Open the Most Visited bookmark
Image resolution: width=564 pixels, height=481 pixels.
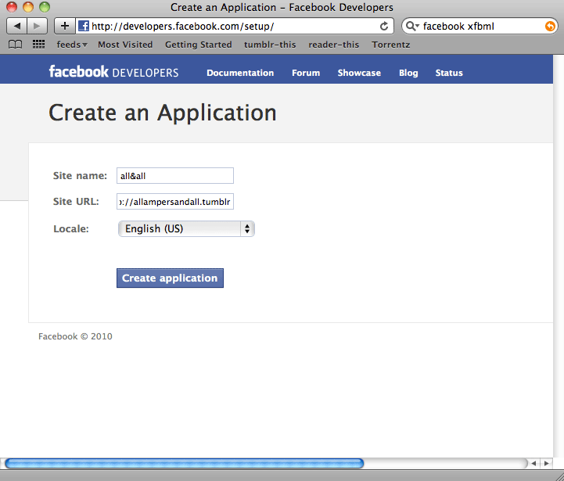(125, 45)
